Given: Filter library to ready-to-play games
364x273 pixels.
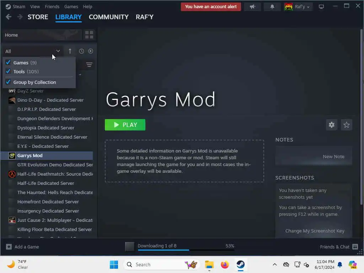Looking at the screenshot, I should tap(91, 51).
